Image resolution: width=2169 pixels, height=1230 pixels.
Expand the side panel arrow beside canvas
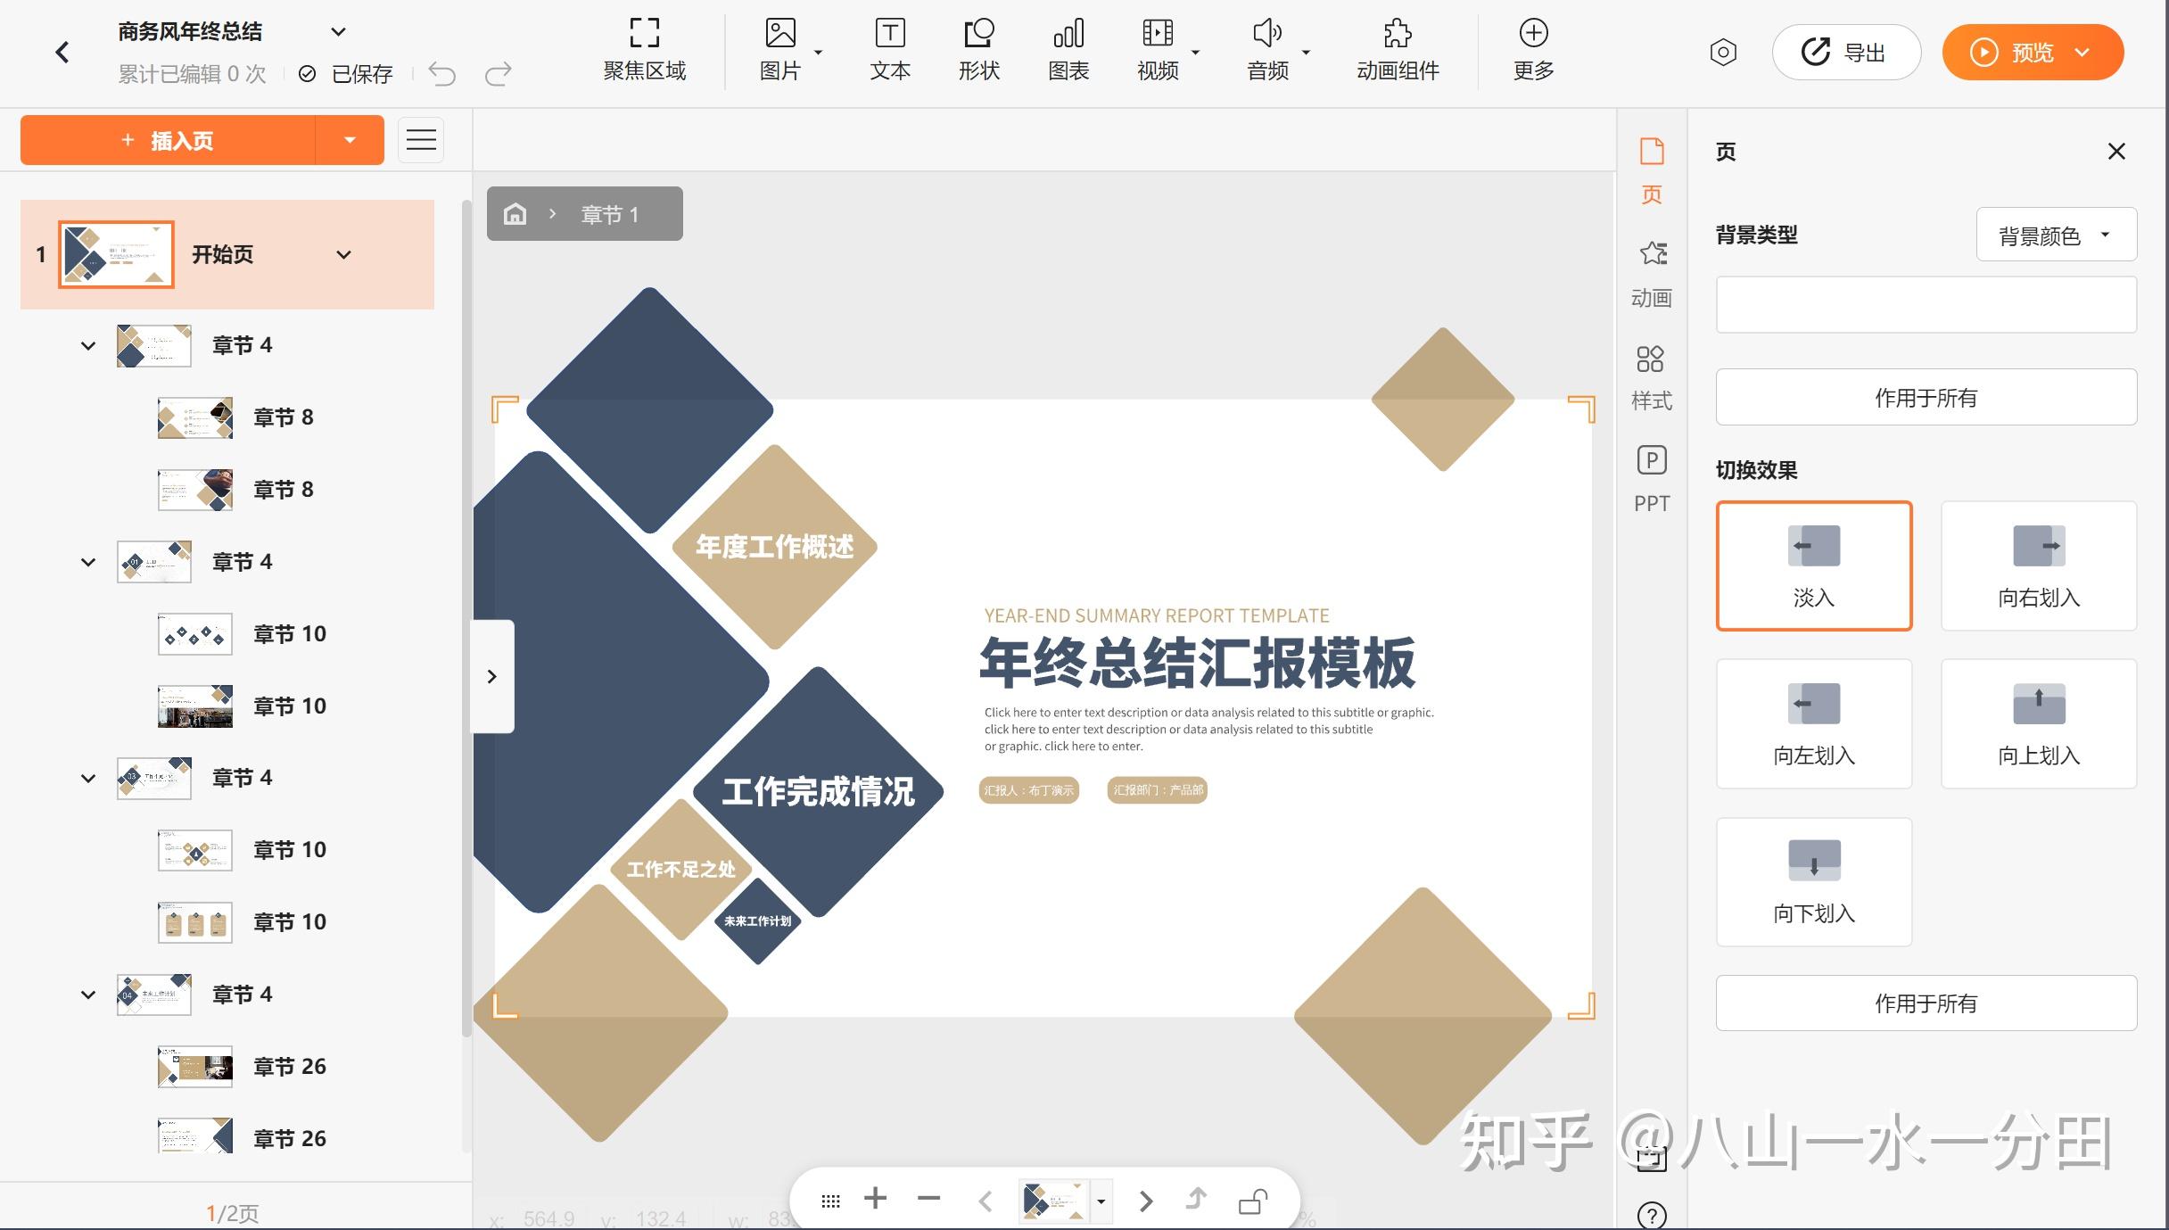492,676
